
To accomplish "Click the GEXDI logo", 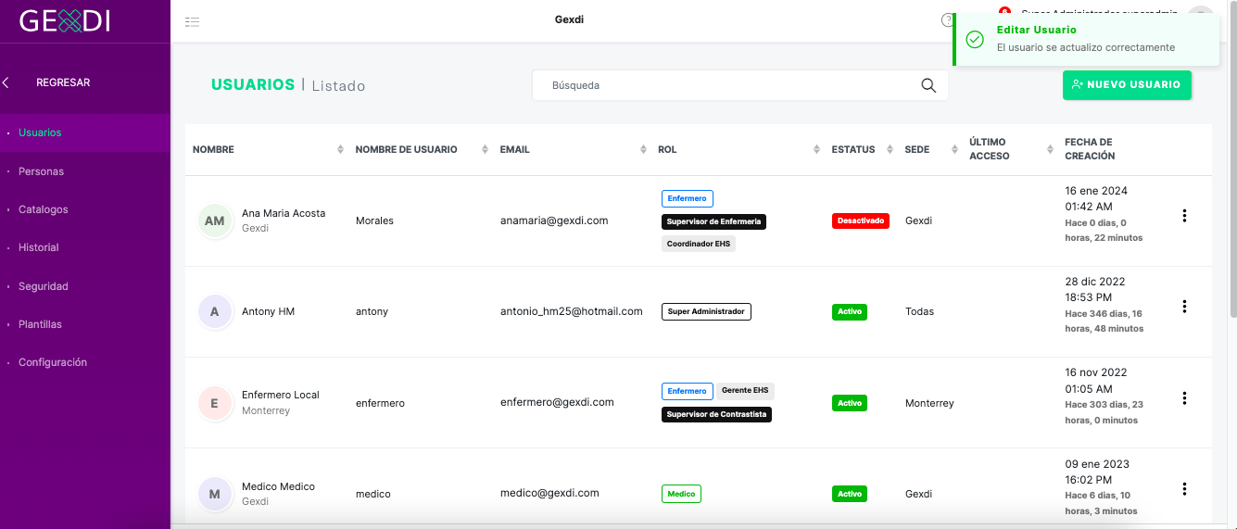I will click(x=65, y=20).
